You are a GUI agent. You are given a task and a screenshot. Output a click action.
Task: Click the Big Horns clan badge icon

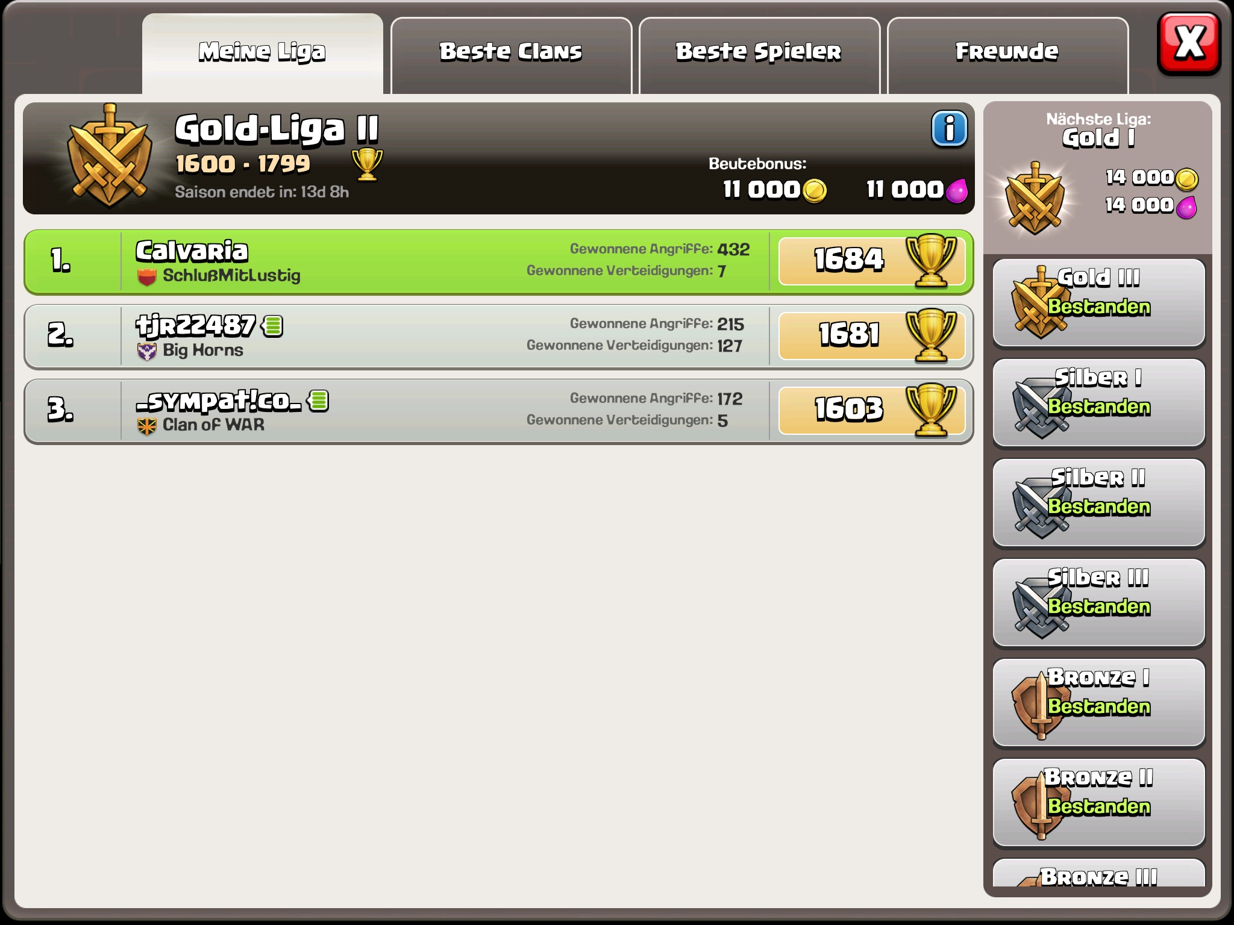[x=147, y=350]
